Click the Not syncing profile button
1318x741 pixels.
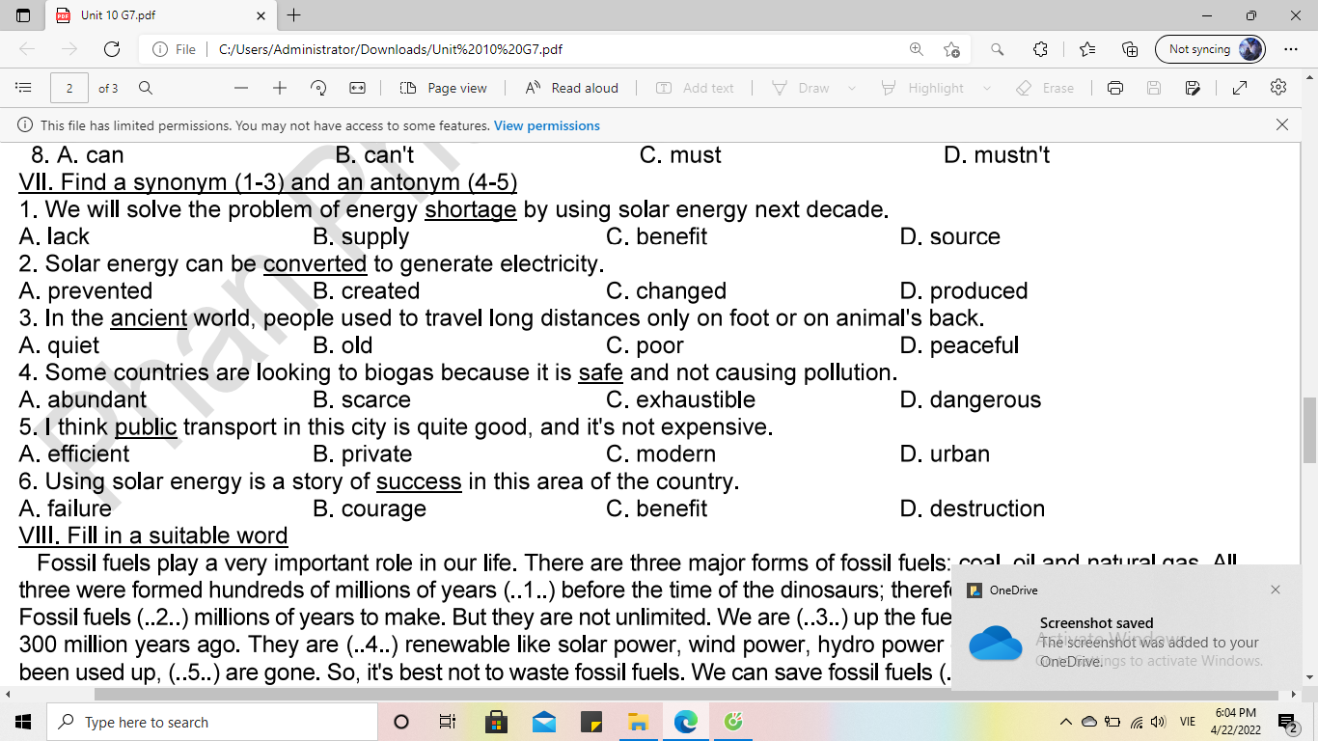coord(1210,49)
